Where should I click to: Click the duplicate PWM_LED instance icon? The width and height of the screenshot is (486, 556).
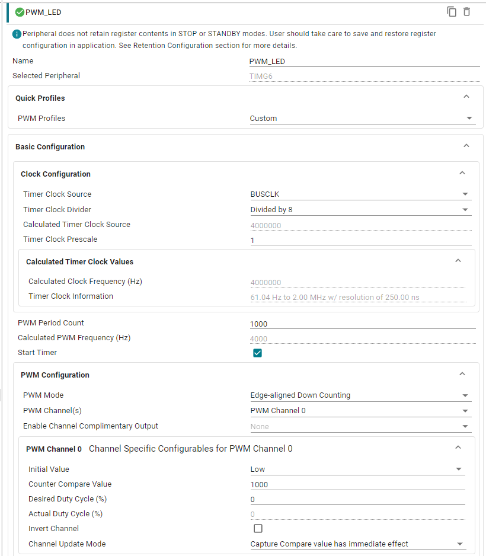tap(452, 12)
